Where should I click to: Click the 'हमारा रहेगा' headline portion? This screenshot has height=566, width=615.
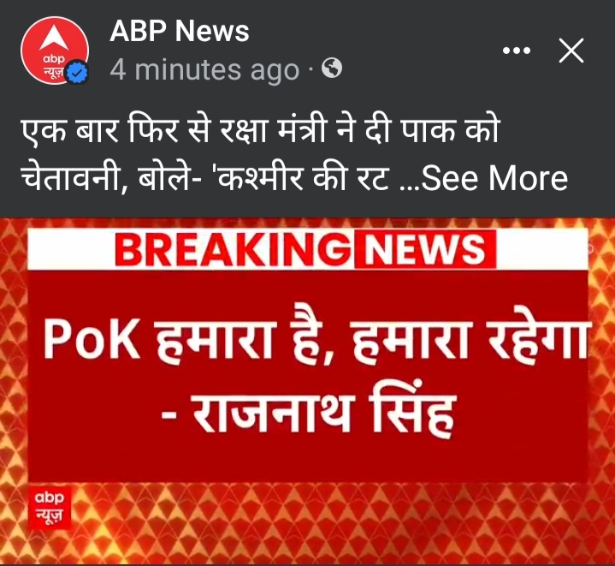coord(470,338)
